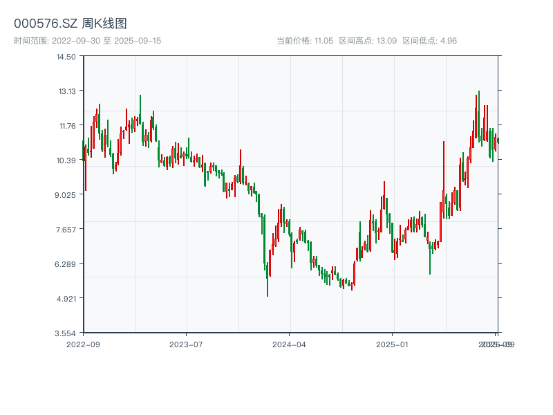Click x-axis label 2023-07
This screenshot has height=415, width=553.
click(186, 344)
